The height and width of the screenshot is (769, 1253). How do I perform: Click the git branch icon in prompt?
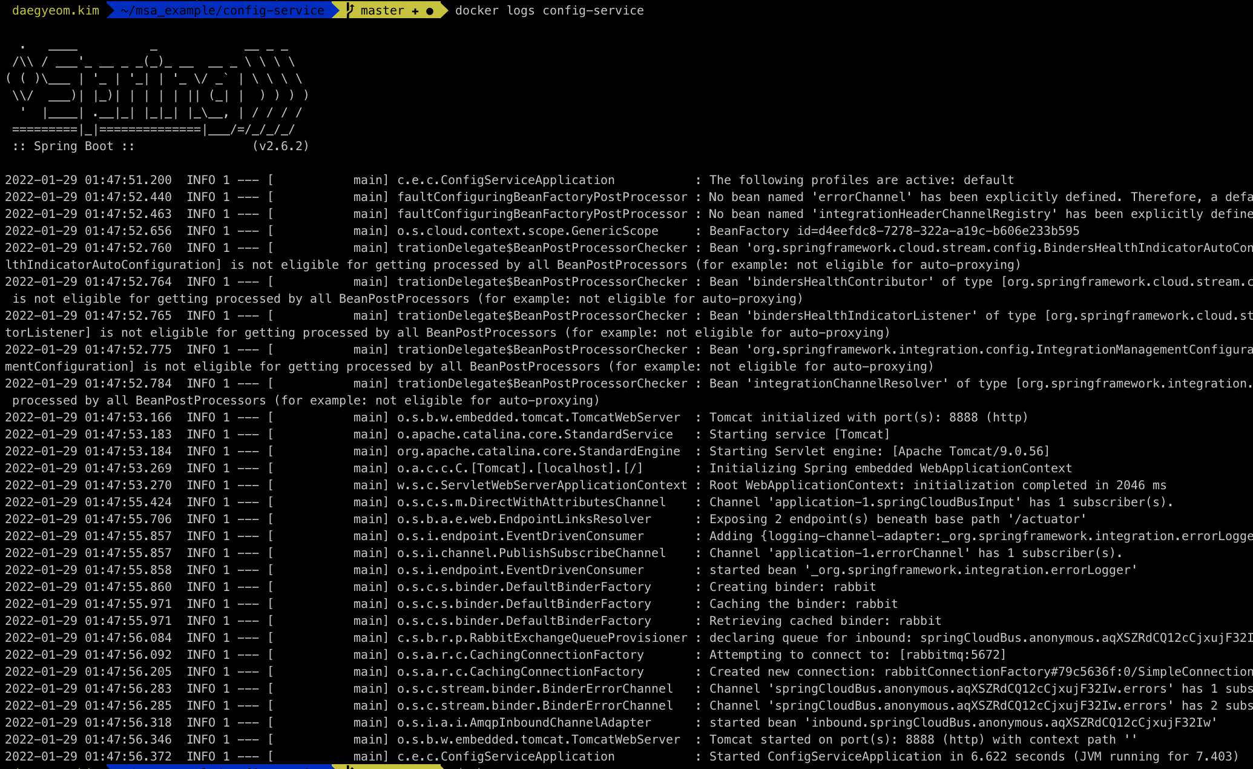(x=350, y=10)
